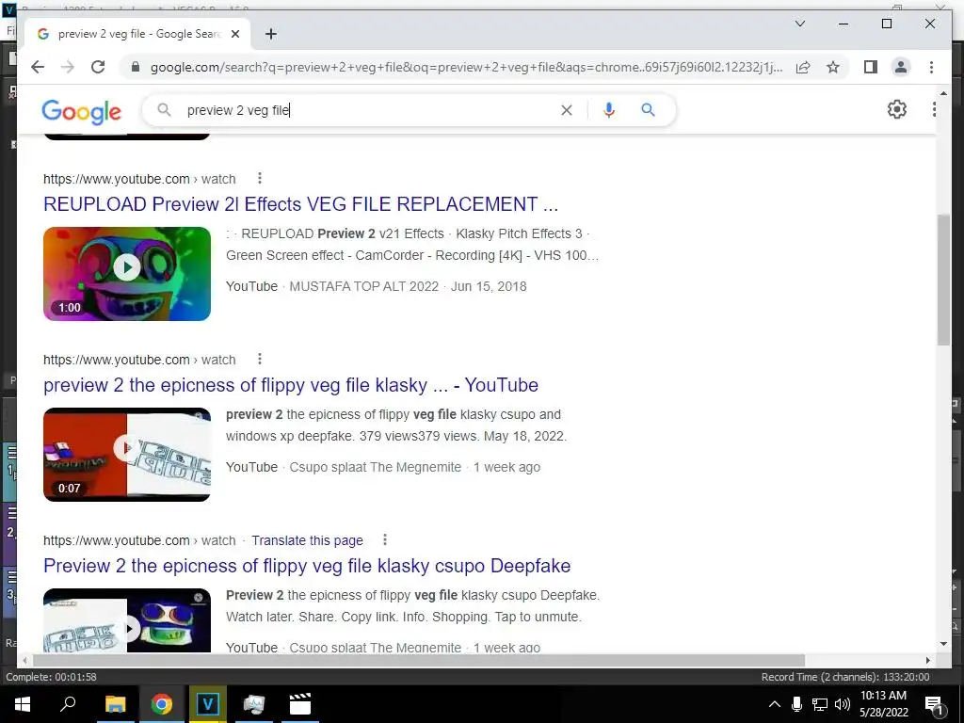Start voice search with microphone
This screenshot has width=964, height=723.
pyautogui.click(x=609, y=110)
